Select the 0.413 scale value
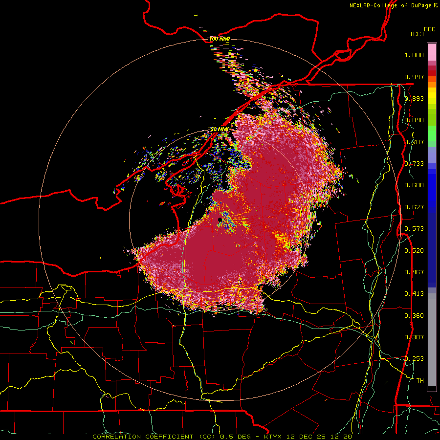Screen dimensions: 440x440 point(414,294)
